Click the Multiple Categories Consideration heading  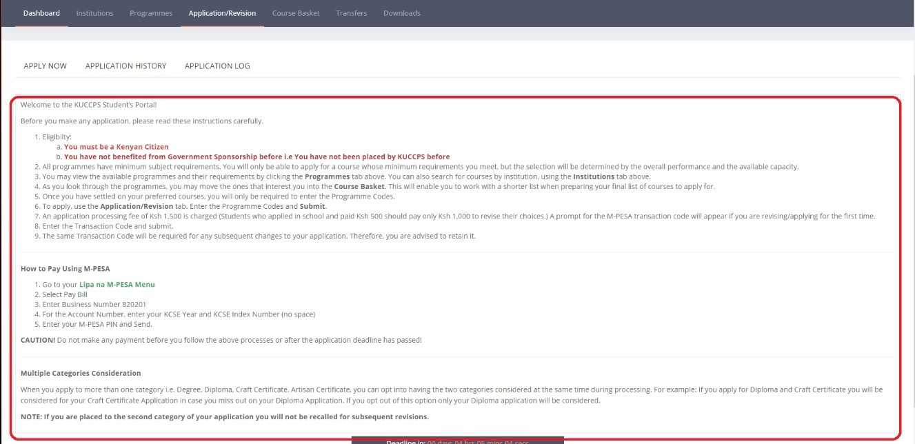(82, 372)
